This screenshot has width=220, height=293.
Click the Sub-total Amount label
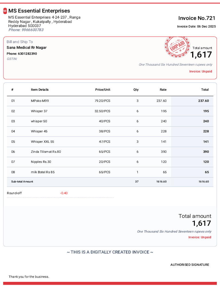[22, 182]
